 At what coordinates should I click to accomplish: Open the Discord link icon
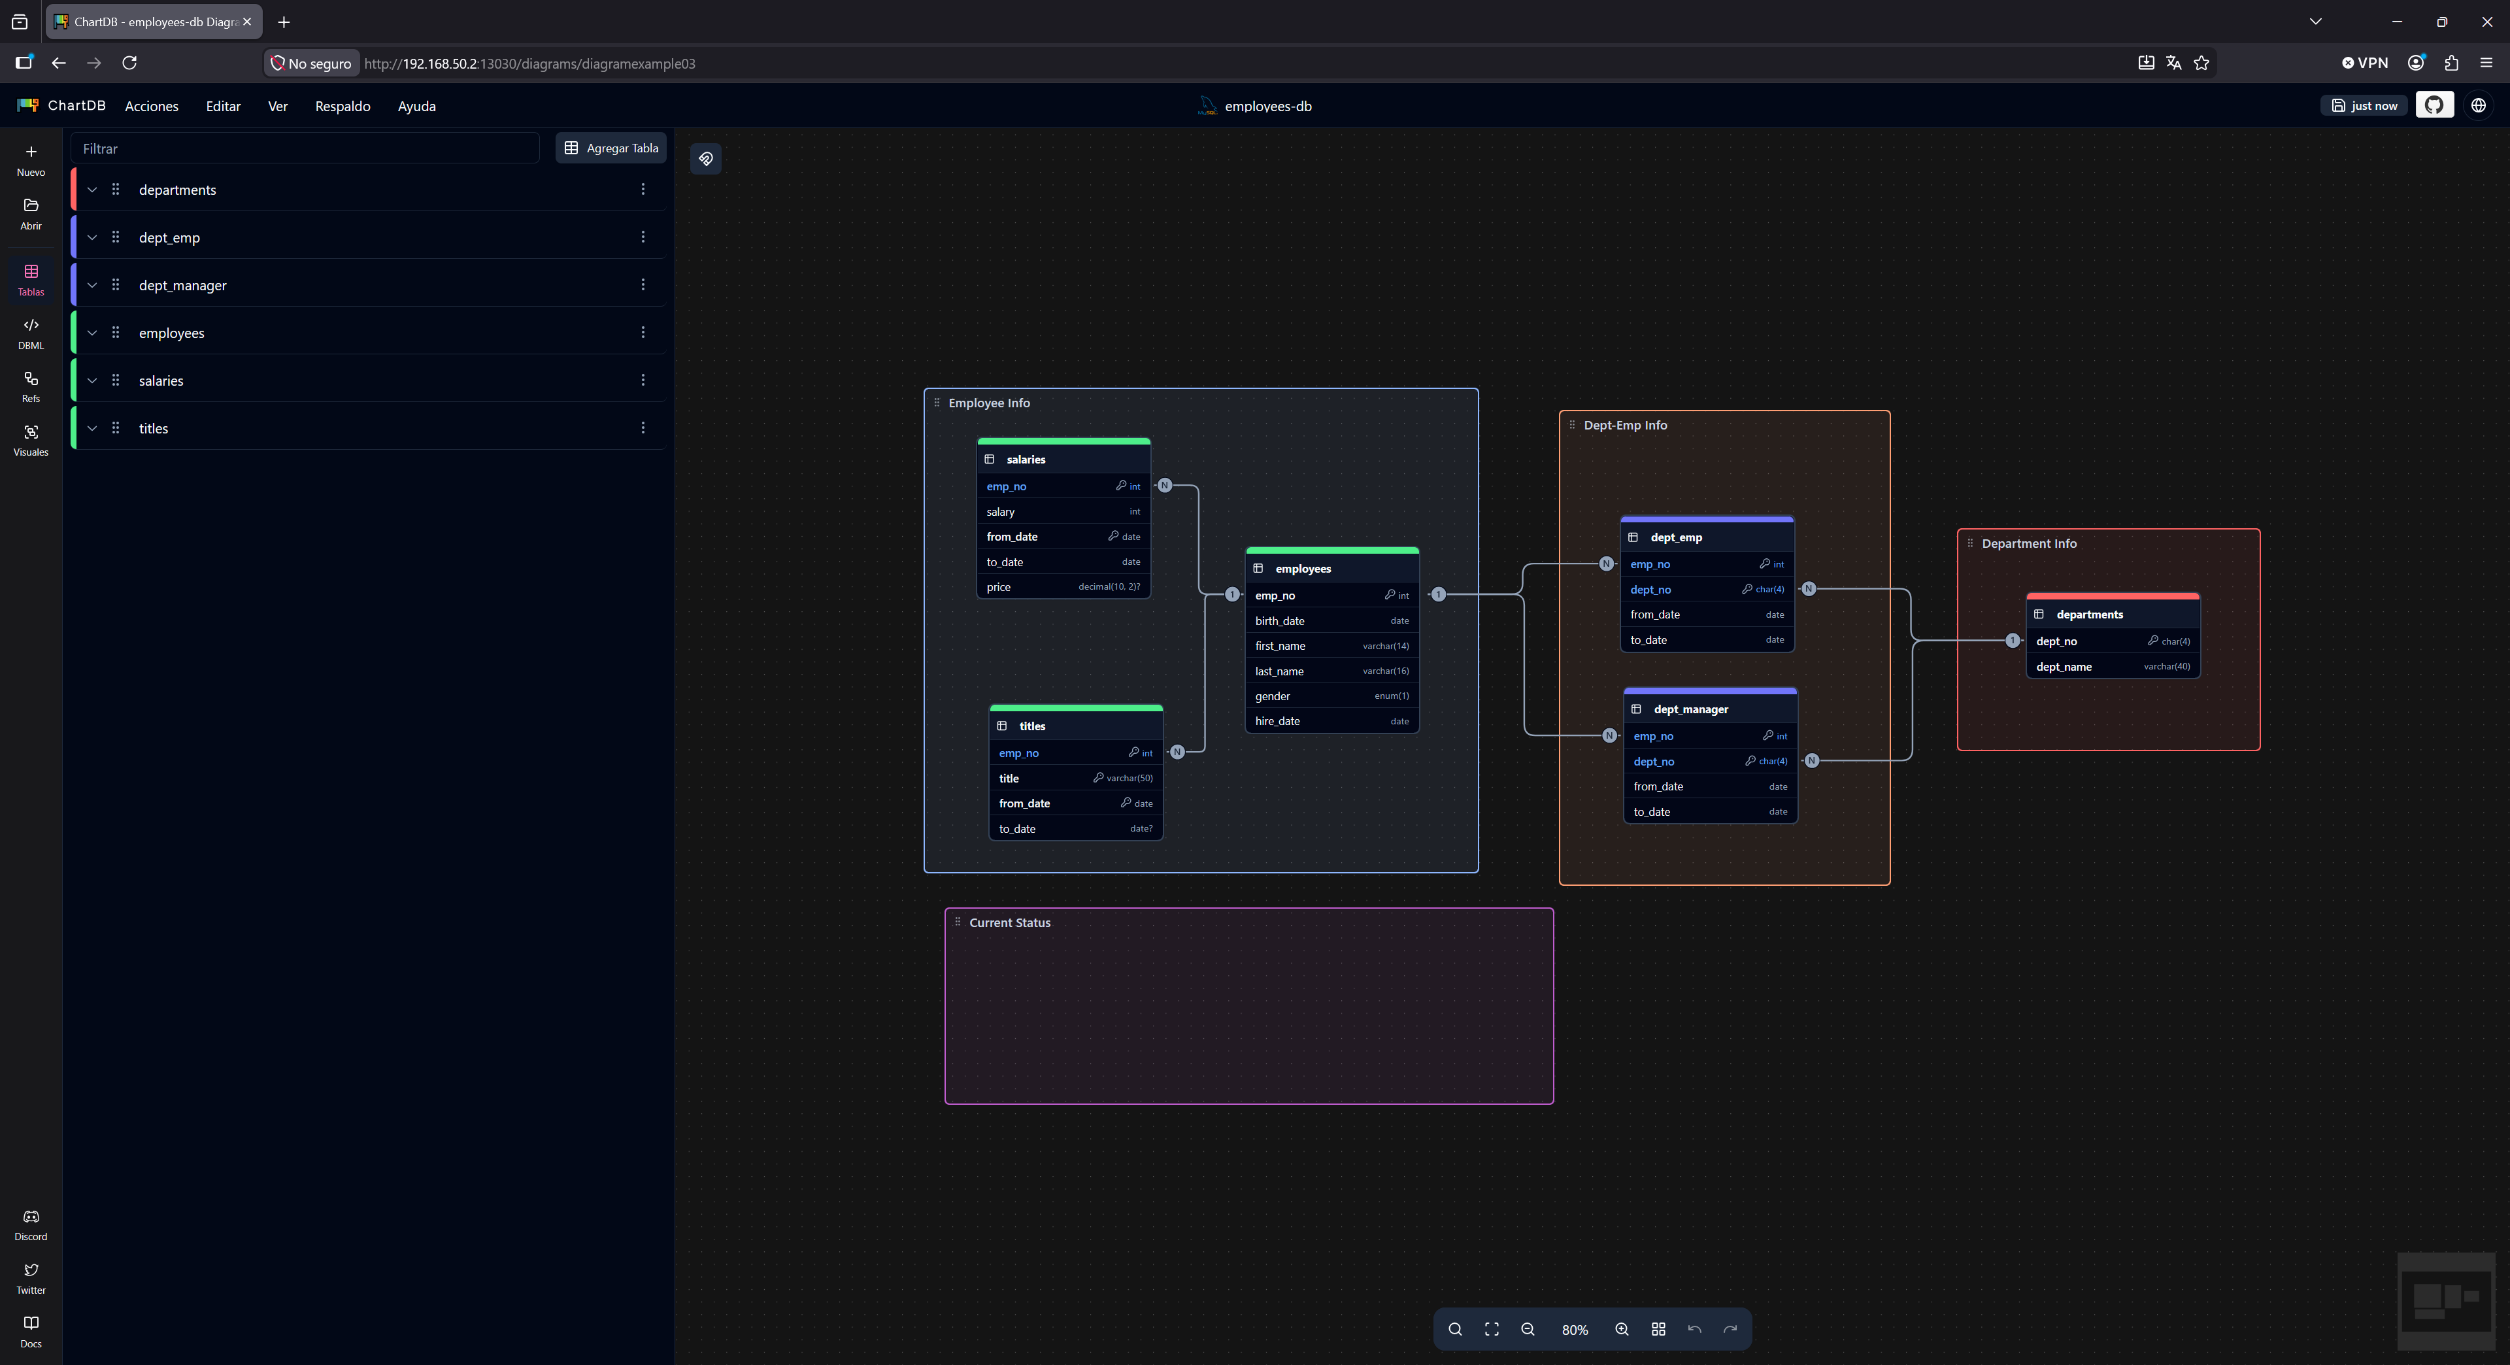[x=31, y=1217]
